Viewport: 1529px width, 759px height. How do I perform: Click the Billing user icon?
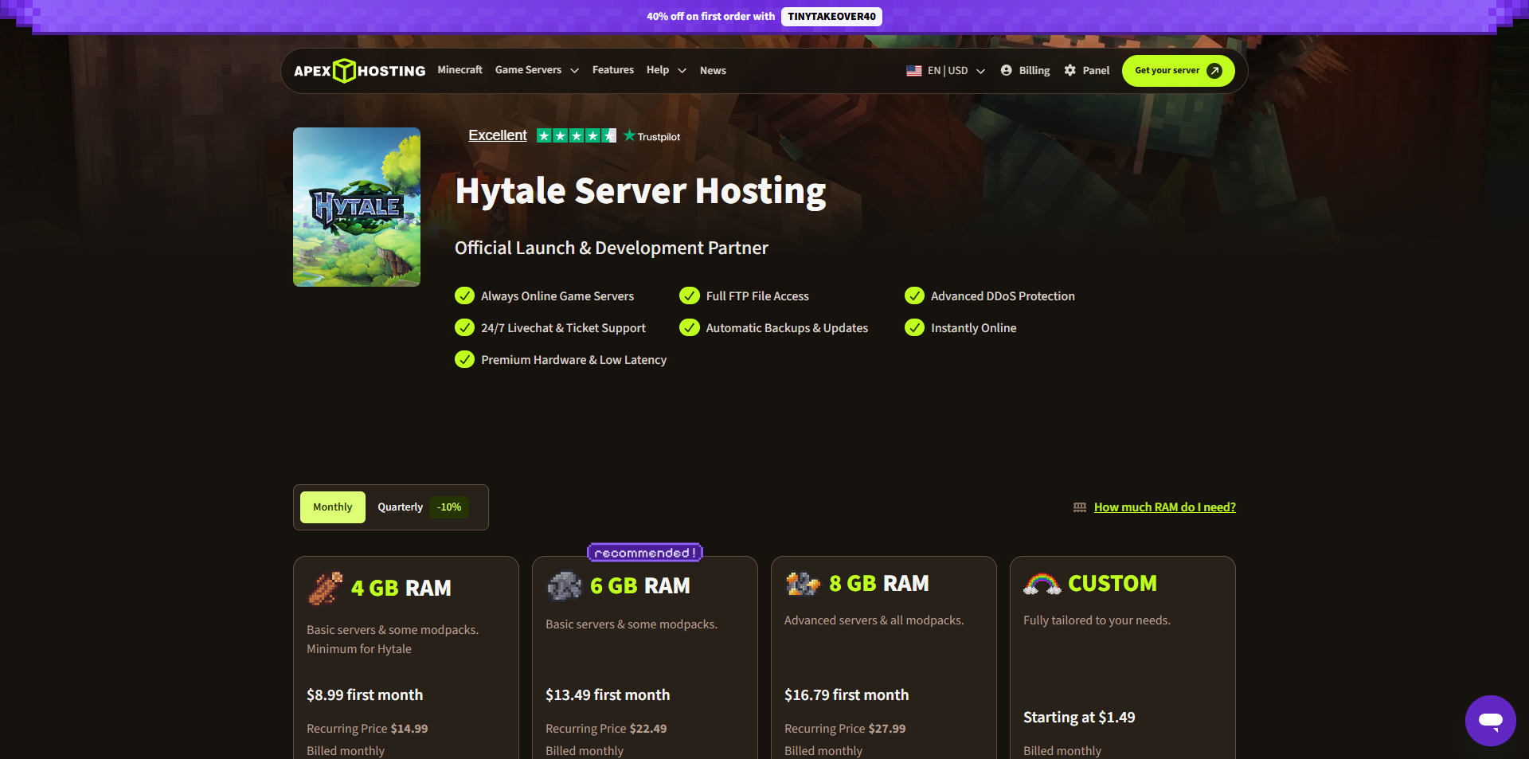(x=1006, y=70)
